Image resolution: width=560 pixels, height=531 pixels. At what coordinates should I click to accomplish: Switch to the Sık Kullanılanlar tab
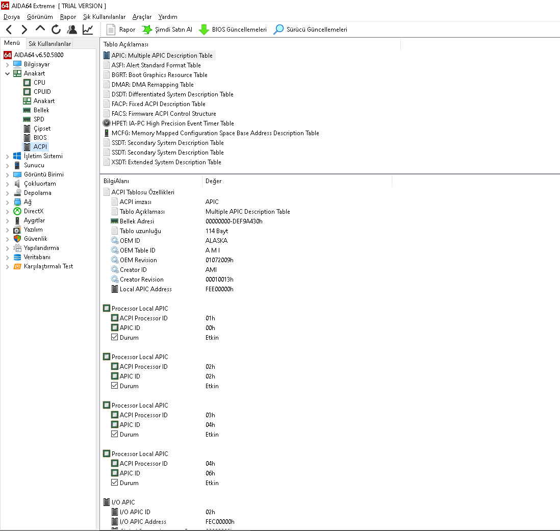[49, 43]
